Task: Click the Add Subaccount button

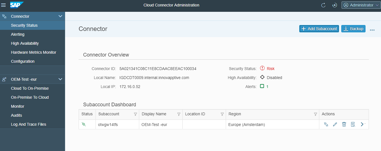Action: pos(319,29)
